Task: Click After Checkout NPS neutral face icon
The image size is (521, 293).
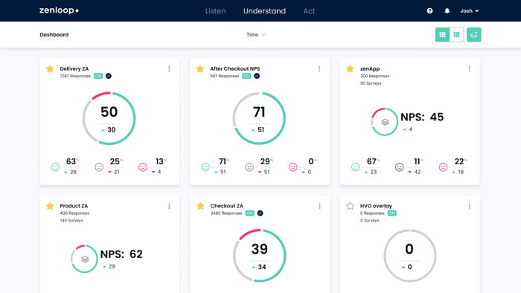Action: click(249, 167)
